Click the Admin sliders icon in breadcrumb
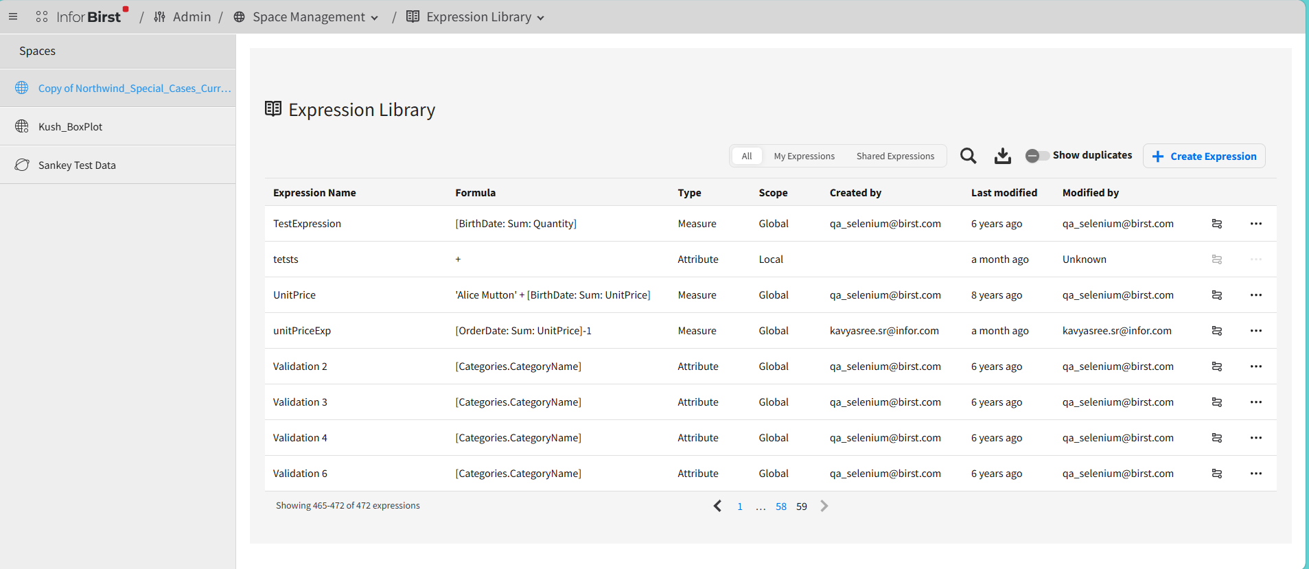 [160, 16]
